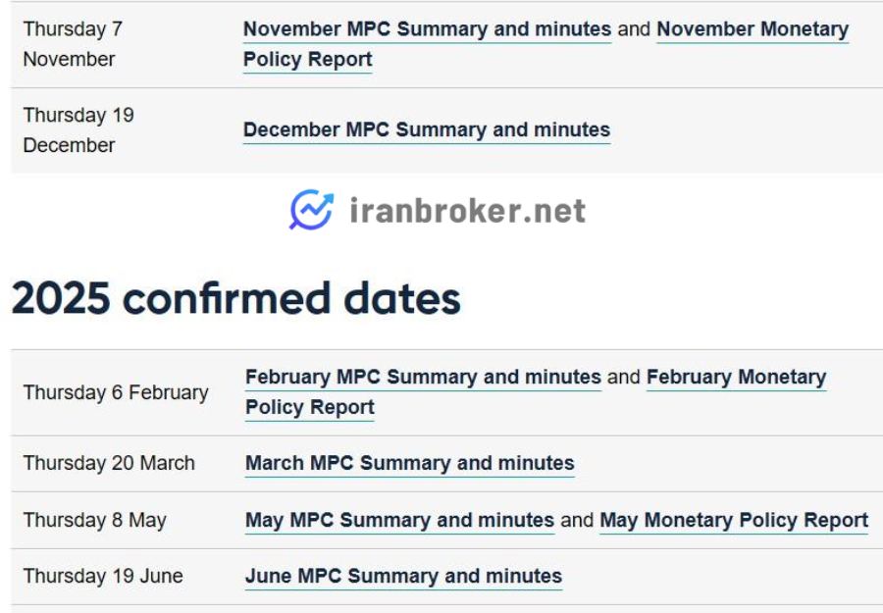This screenshot has width=883, height=613.
Task: Select the Thursday 8 May date cell
Action: (x=94, y=520)
